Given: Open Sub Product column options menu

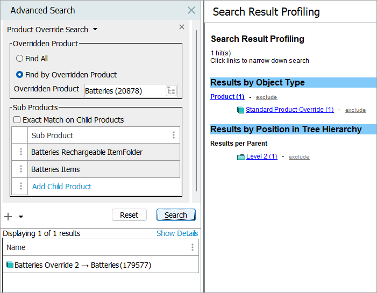Looking at the screenshot, I should (173, 135).
